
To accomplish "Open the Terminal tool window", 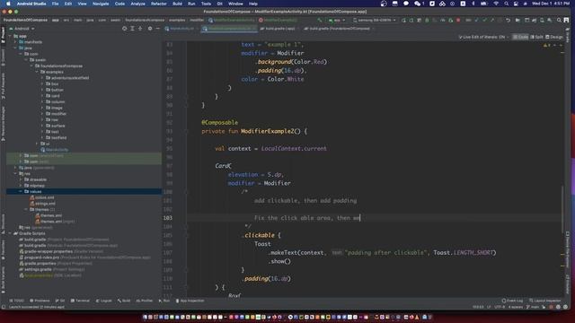I will (80, 301).
